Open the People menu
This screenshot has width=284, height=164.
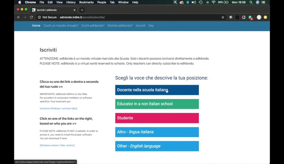click(101, 2)
